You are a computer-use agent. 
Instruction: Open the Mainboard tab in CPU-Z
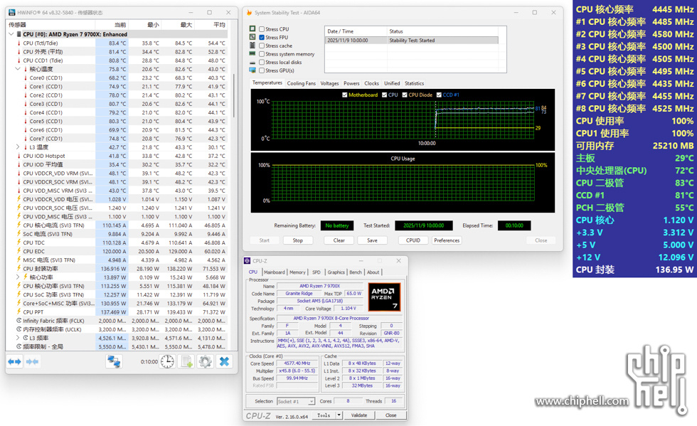(x=274, y=272)
